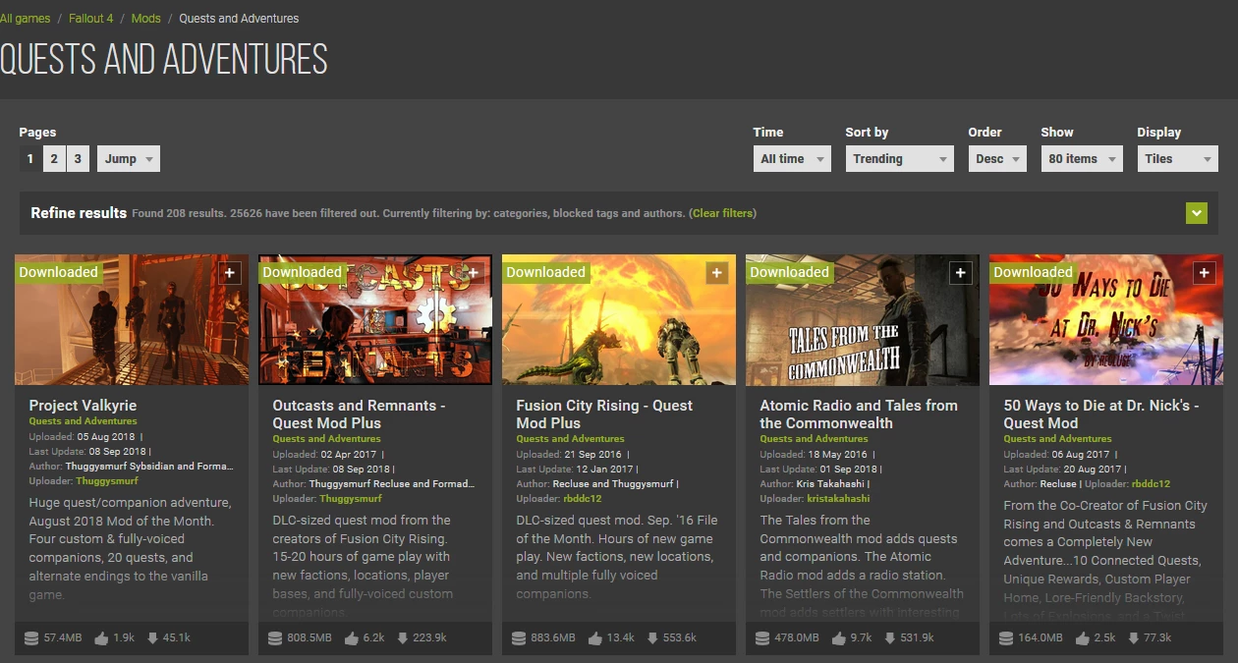This screenshot has width=1238, height=663.
Task: Click file size icon next to 883.6MB
Action: 519,638
